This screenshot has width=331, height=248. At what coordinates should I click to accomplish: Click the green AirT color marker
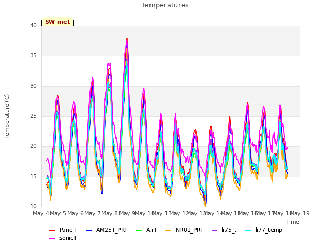[139, 231]
